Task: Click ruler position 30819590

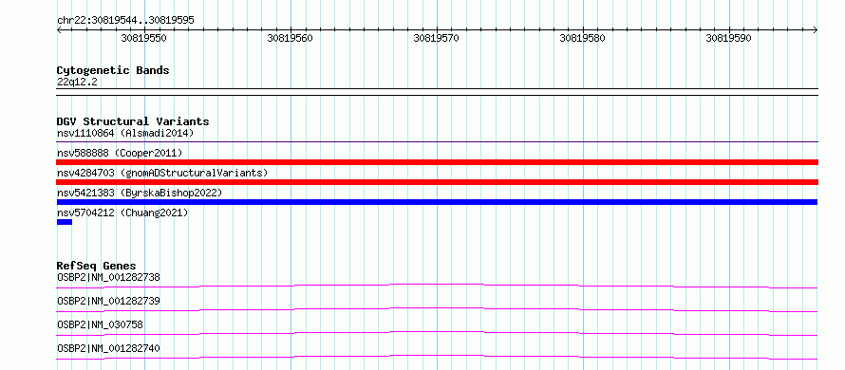Action: coord(728,38)
